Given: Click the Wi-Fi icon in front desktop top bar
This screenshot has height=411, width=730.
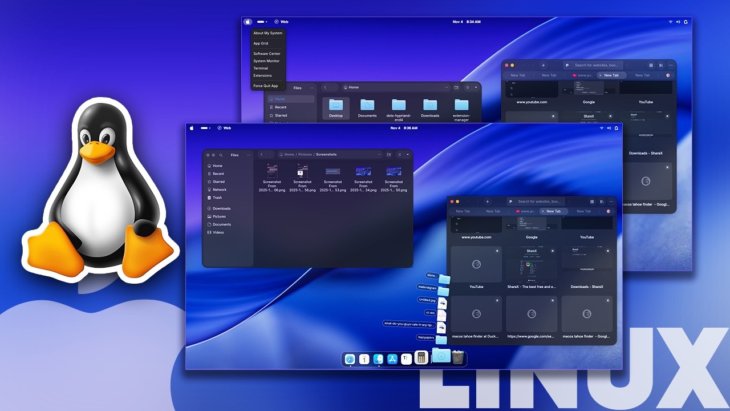Looking at the screenshot, I should (x=601, y=128).
